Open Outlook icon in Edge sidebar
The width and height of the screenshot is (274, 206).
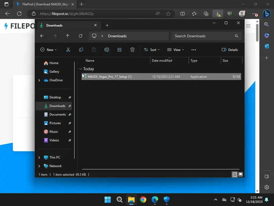click(x=267, y=46)
